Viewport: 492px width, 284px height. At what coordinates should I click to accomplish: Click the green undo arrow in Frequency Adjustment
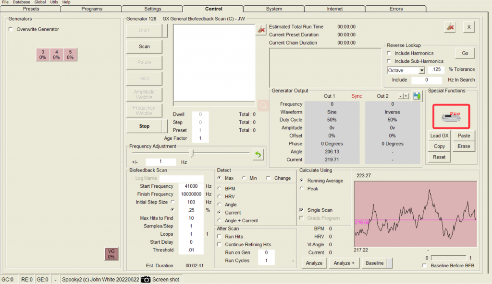tap(258, 154)
